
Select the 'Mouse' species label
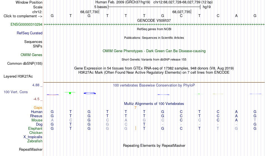pos(37,120)
